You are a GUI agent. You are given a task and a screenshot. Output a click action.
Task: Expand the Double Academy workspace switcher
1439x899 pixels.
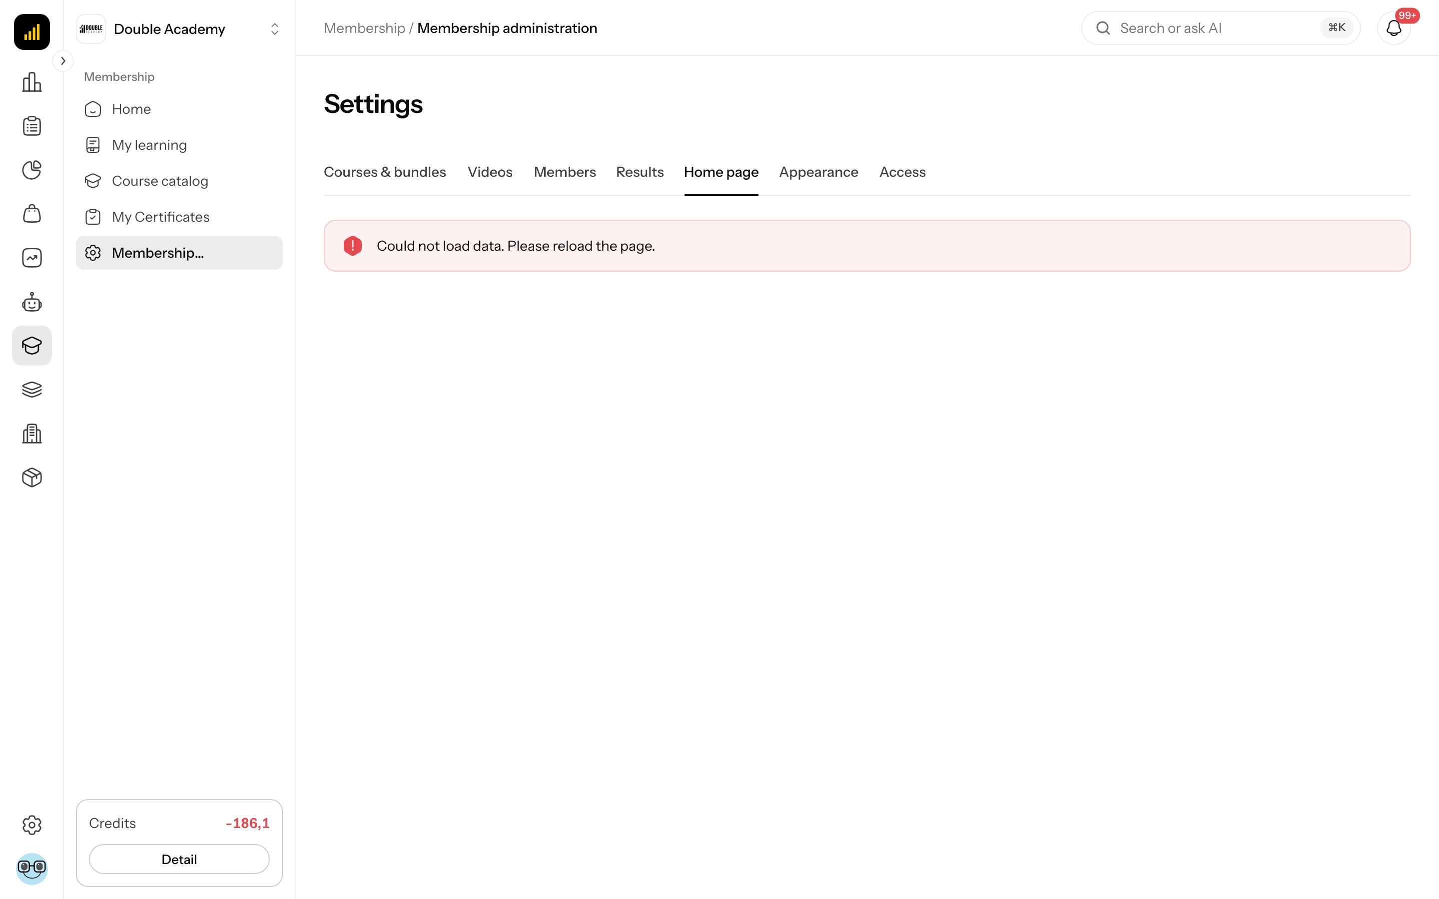(274, 29)
